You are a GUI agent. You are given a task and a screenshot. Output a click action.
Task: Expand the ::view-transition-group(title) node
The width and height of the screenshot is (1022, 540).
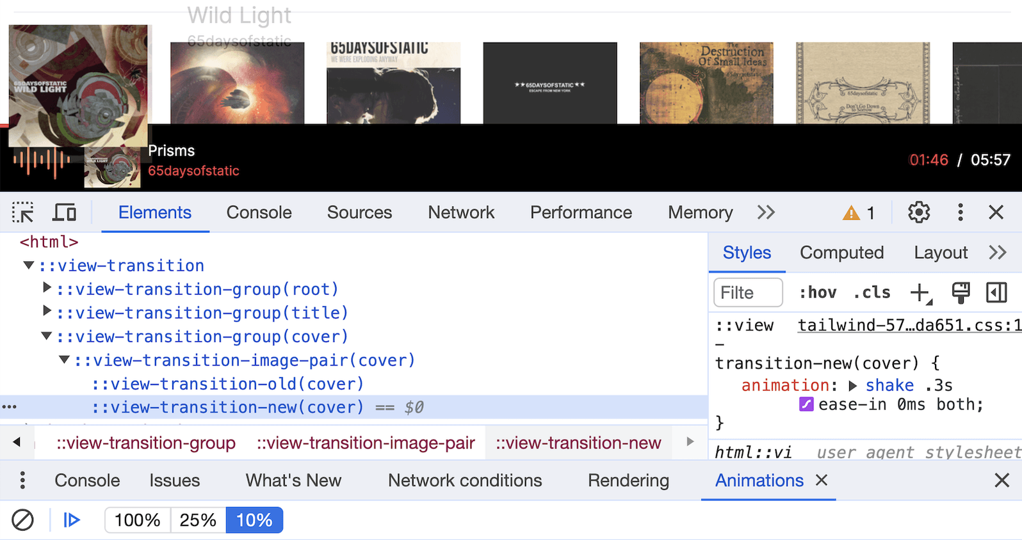47,312
